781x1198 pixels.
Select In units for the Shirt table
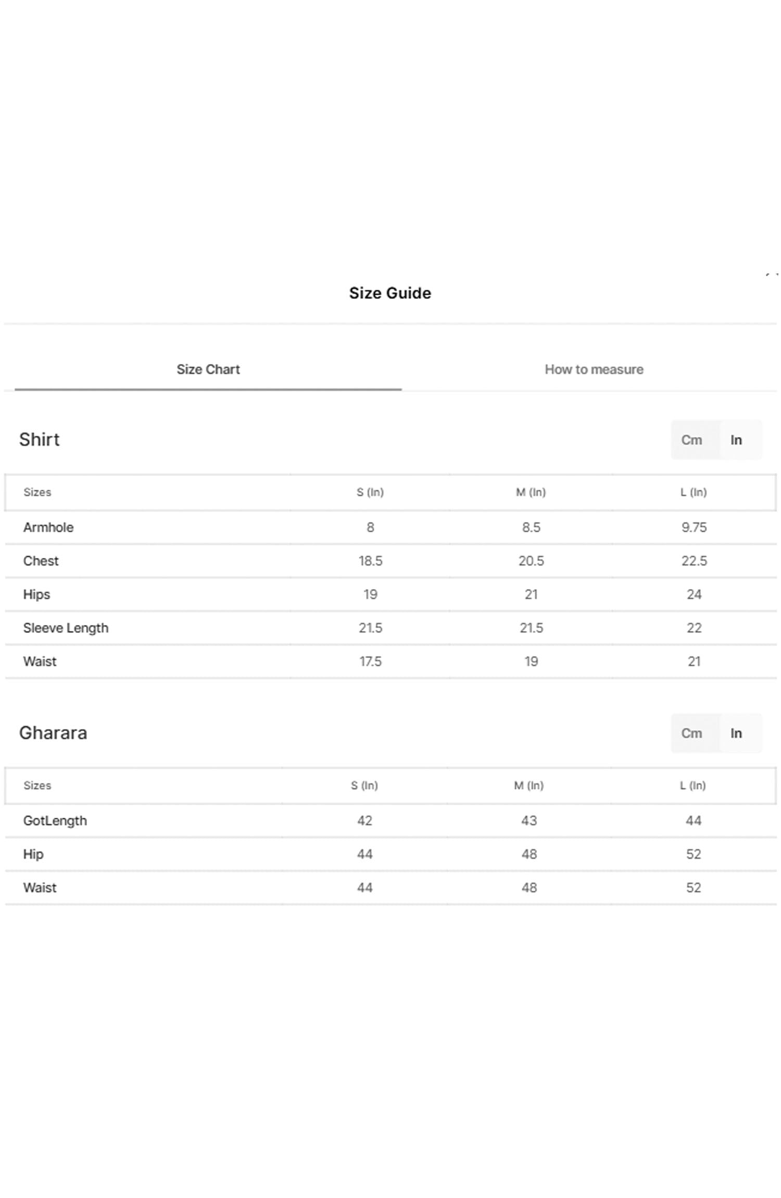(736, 440)
